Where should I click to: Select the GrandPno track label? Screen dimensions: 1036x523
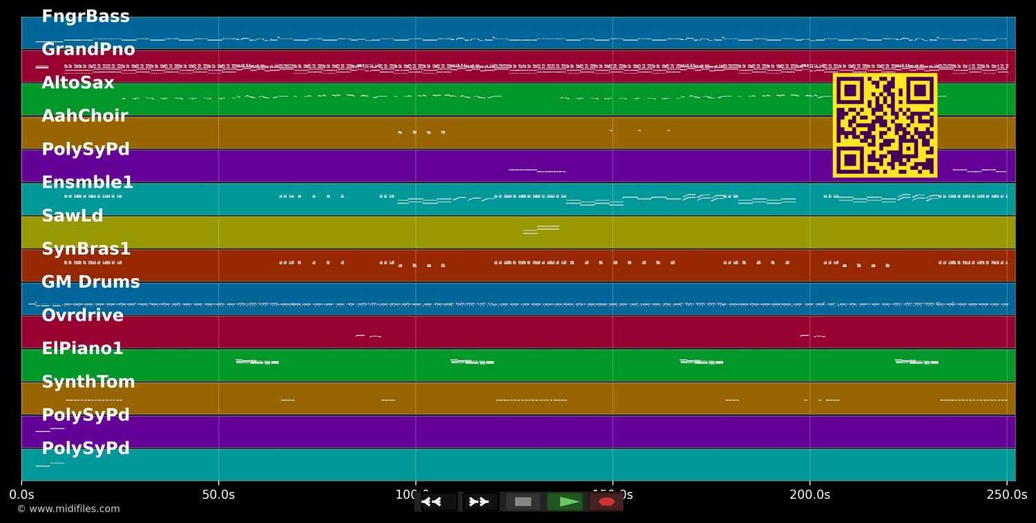88,50
